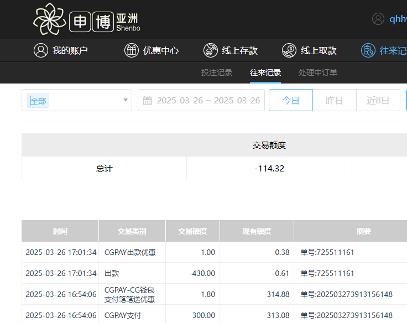
Task: Click the 往来记录 records icon
Action: pos(368,50)
